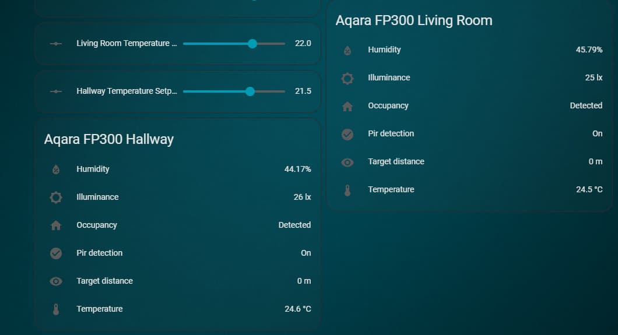Click the Living Room Pir detection On state
Image resolution: width=618 pixels, height=335 pixels.
coord(597,133)
